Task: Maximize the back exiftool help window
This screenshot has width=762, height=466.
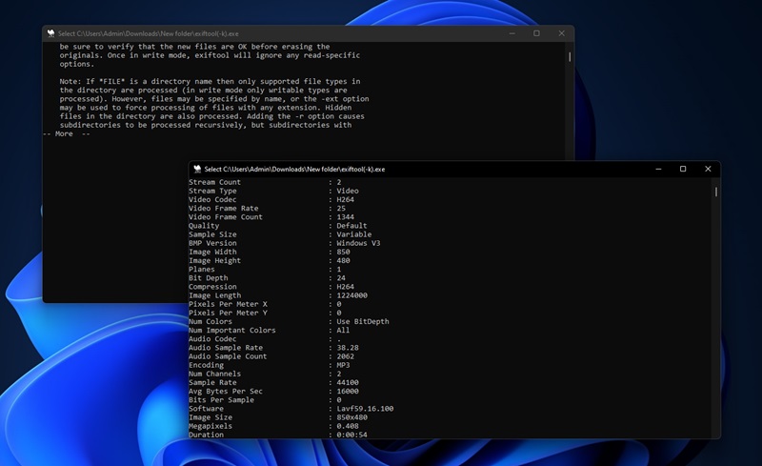Action: (536, 33)
